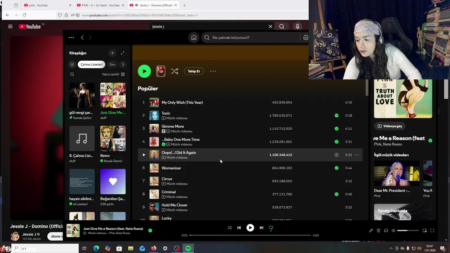Viewport: 450px width, 253px height.
Task: Select track Hold Me Closer
Action: [x=174, y=205]
